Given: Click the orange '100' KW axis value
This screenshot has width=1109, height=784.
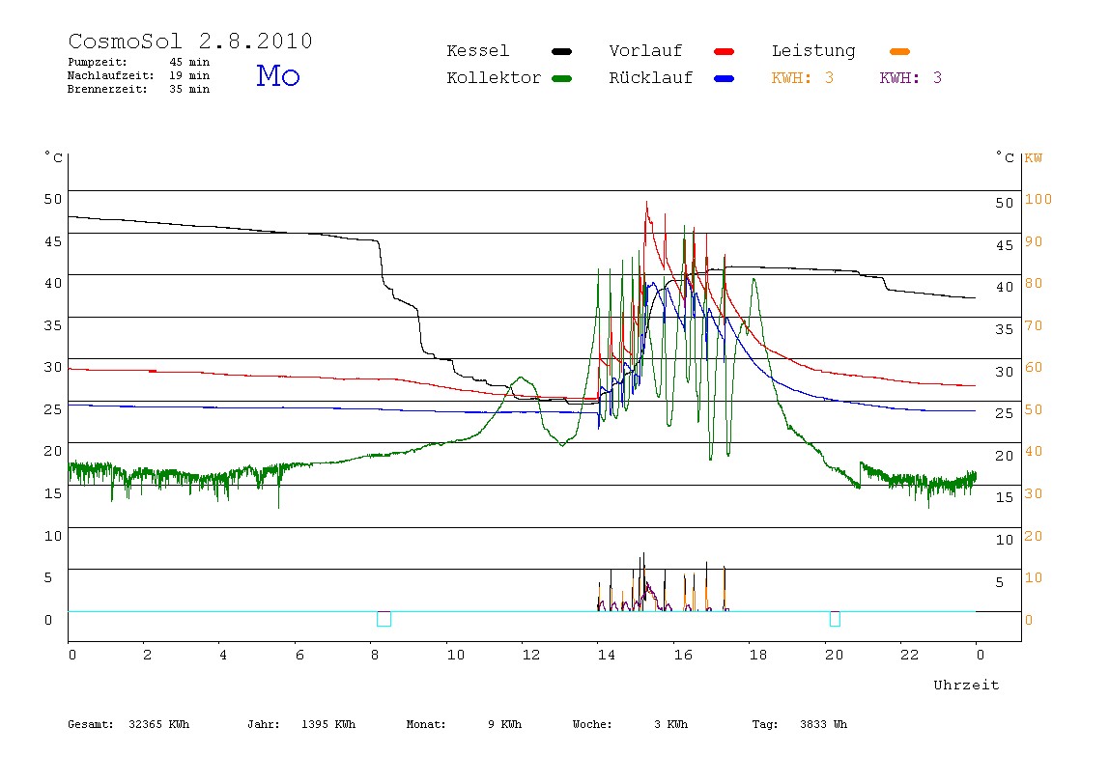Looking at the screenshot, I should pyautogui.click(x=1038, y=199).
